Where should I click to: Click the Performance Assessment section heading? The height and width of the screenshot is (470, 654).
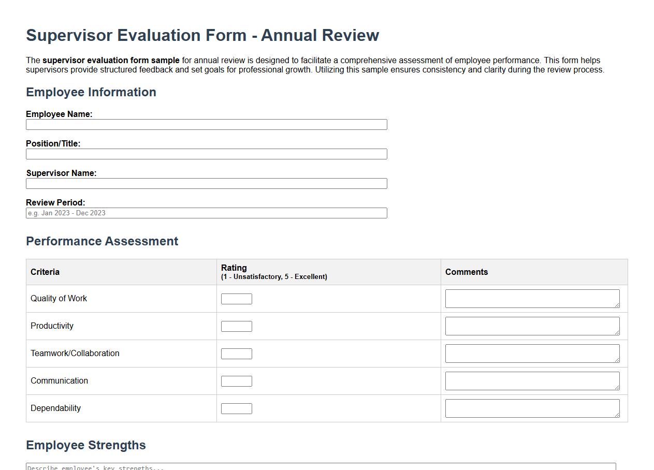(x=102, y=241)
